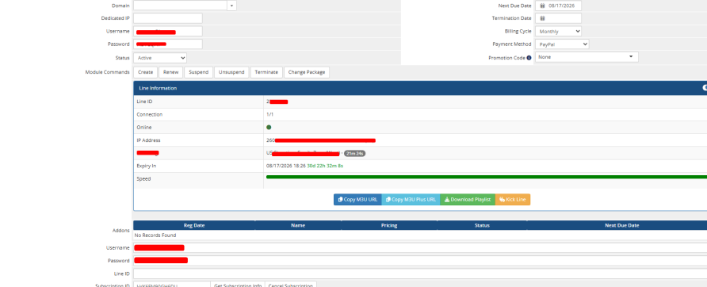Image resolution: width=707 pixels, height=287 pixels.
Task: Open Next Due Date calendar icon
Action: [542, 6]
